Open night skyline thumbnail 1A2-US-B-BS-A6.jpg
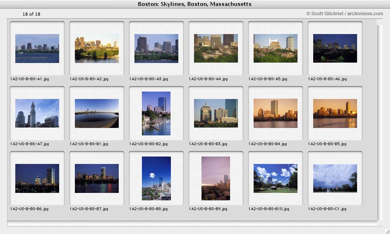 pyautogui.click(x=335, y=48)
